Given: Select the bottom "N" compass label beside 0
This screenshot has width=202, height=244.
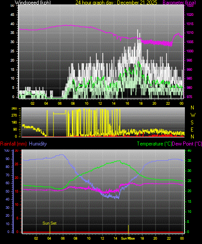Looking at the screenshot, I should (x=192, y=137).
